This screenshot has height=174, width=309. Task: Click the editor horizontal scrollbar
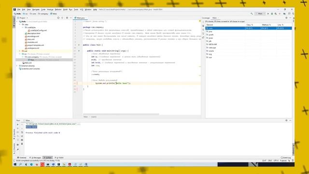point(121,114)
